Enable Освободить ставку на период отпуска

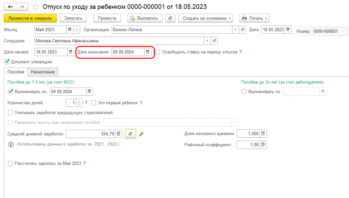click(x=157, y=52)
